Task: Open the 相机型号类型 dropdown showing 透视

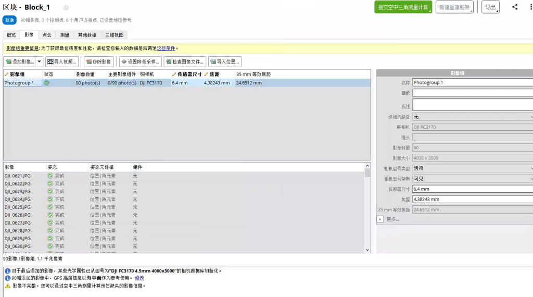Action: point(473,168)
